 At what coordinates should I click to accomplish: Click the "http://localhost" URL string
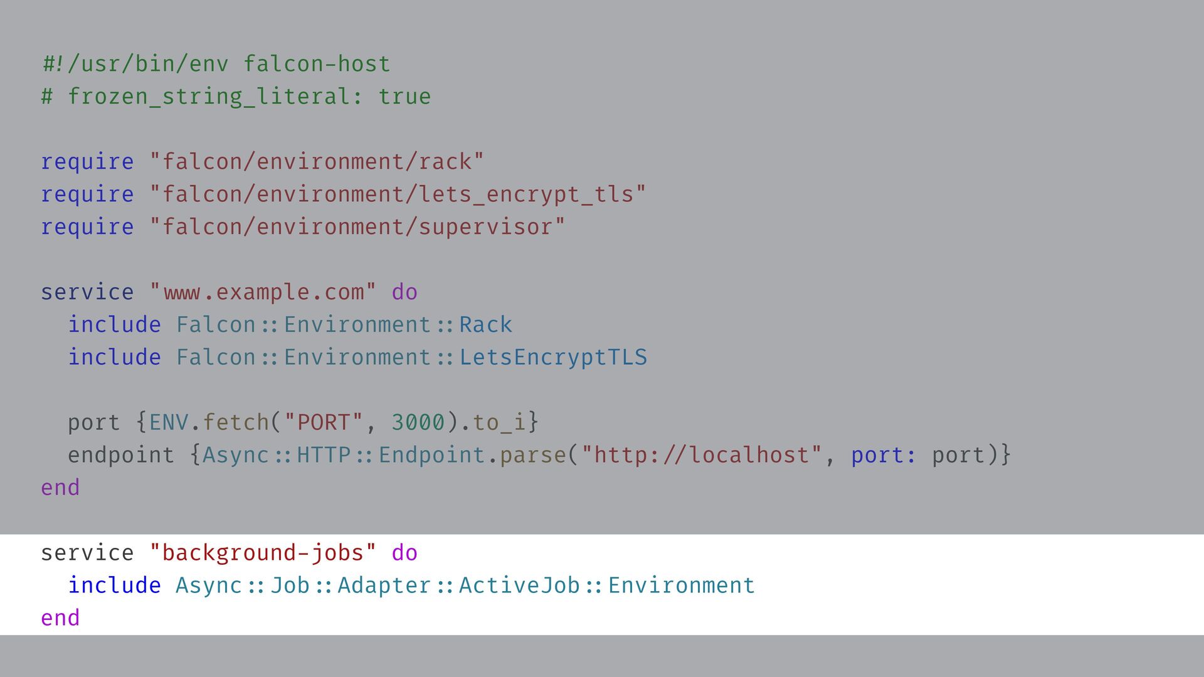tap(701, 455)
